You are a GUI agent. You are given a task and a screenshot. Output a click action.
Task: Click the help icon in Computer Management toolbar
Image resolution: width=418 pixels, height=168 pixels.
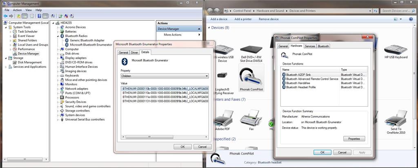coord(40,16)
